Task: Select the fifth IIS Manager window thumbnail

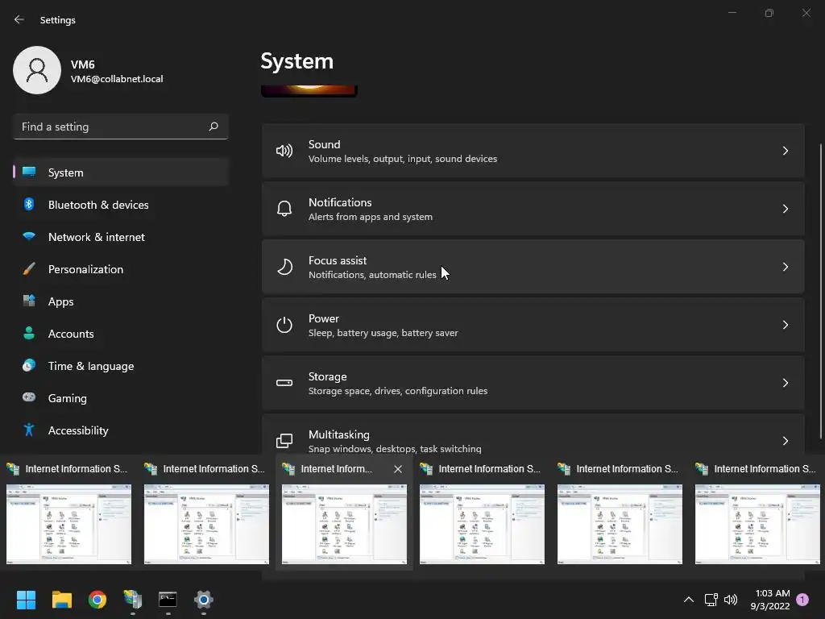Action: [620, 524]
